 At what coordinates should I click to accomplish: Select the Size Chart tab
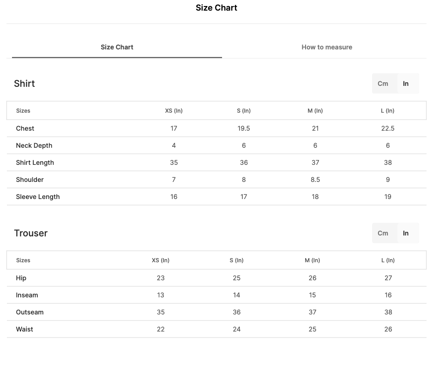117,47
